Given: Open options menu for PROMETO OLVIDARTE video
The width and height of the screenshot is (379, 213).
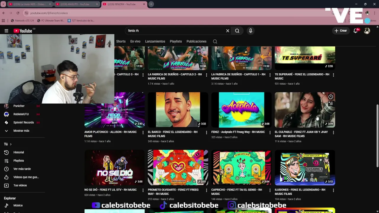Looking at the screenshot, I should click(206, 191).
